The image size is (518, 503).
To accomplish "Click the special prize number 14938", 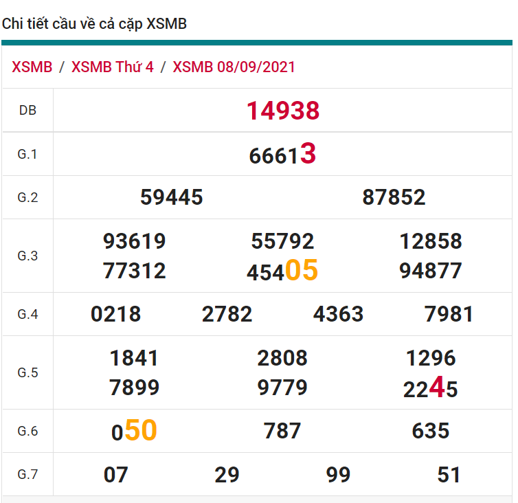I will (x=283, y=111).
